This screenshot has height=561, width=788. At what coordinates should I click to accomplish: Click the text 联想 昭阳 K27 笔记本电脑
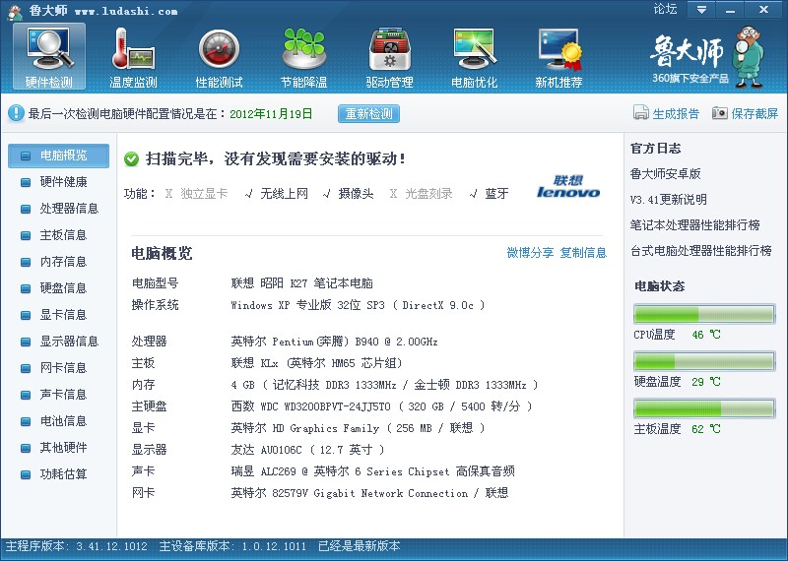tap(302, 283)
